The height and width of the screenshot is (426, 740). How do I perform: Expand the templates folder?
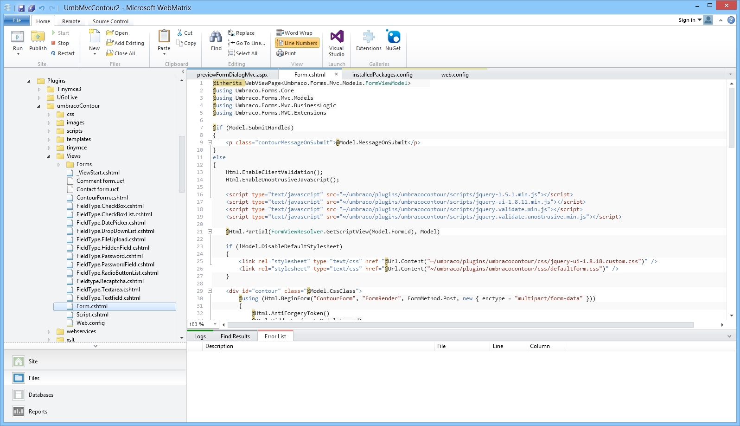49,139
